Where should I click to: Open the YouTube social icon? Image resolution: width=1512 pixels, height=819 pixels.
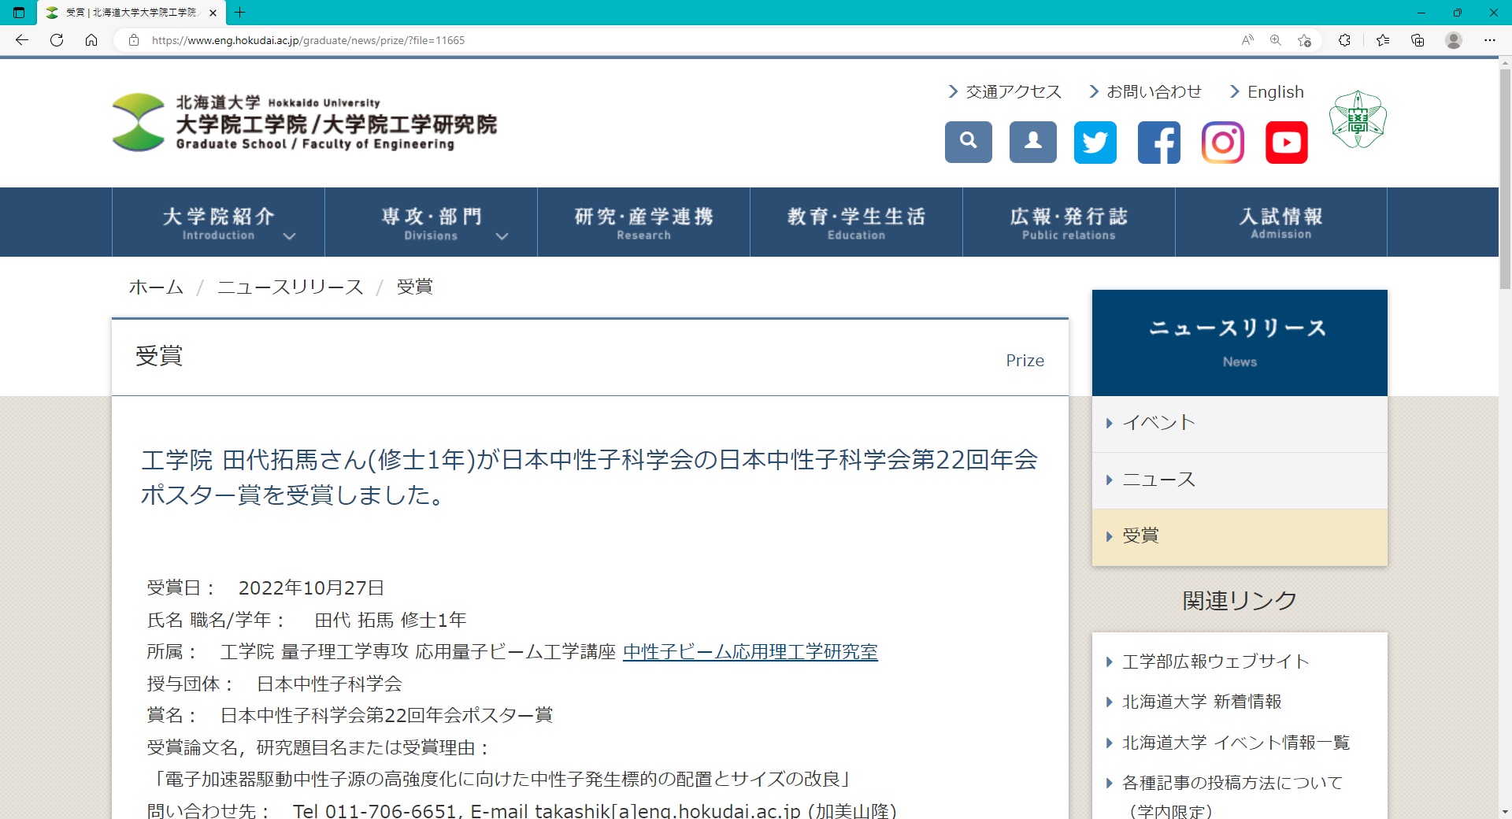pyautogui.click(x=1287, y=142)
